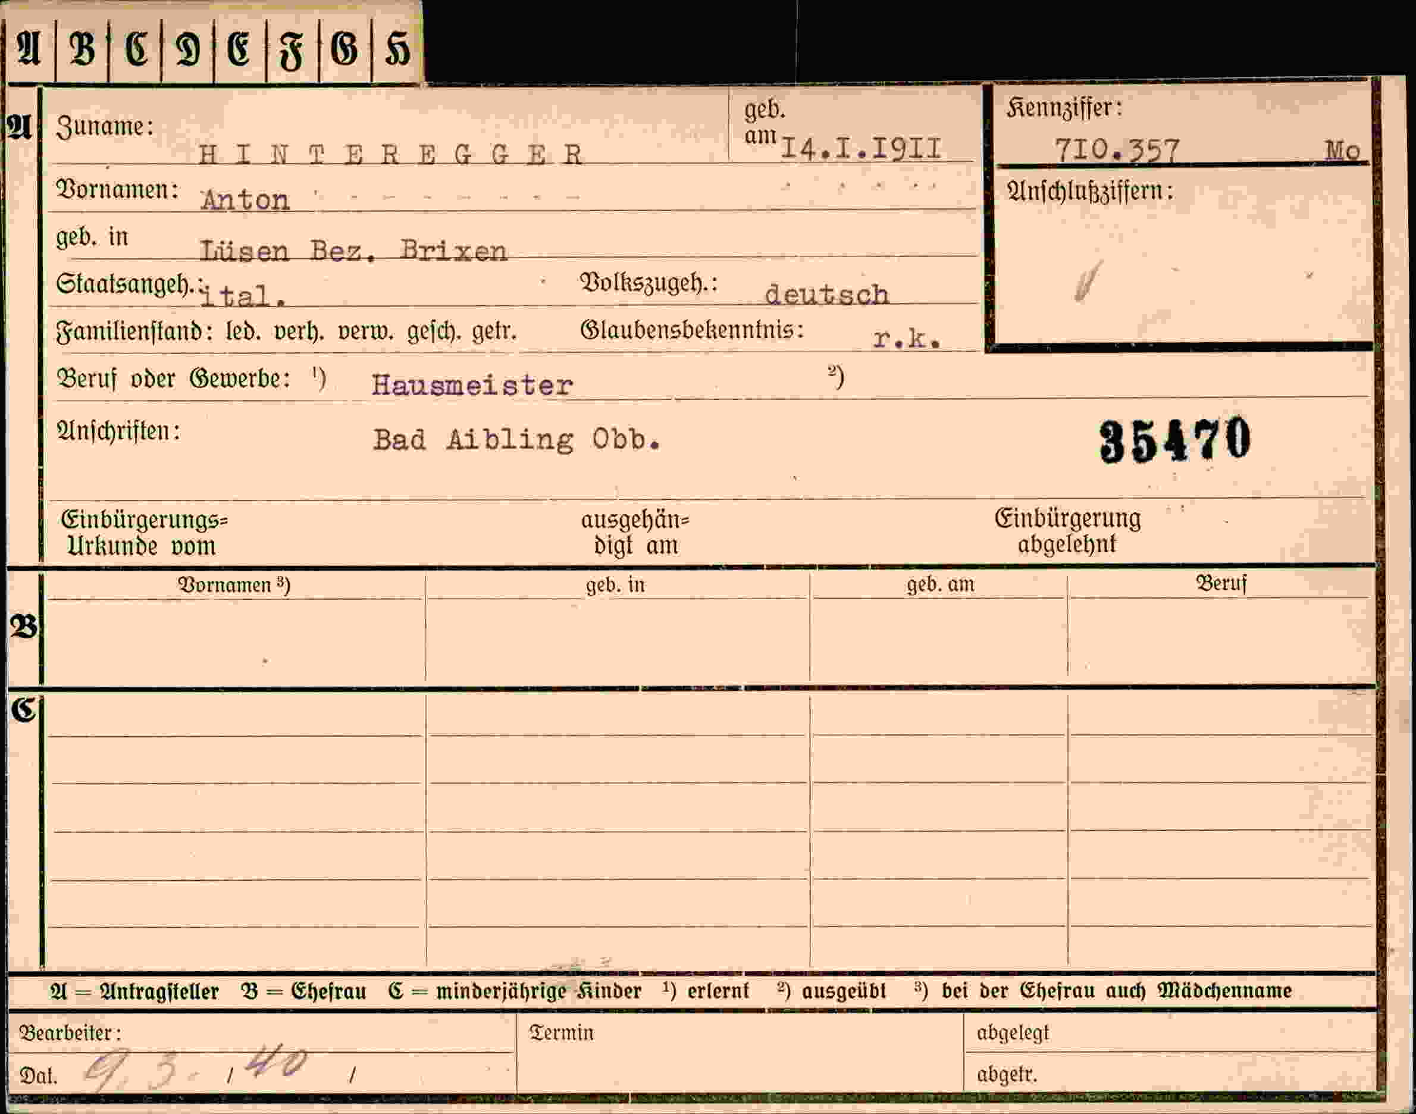Select the index tab letter C
1416x1114 pixels.
[x=136, y=49]
